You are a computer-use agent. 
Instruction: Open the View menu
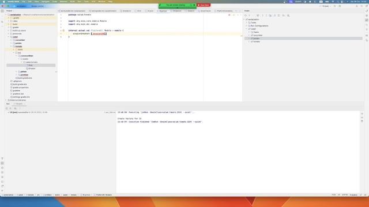tap(36, 2)
